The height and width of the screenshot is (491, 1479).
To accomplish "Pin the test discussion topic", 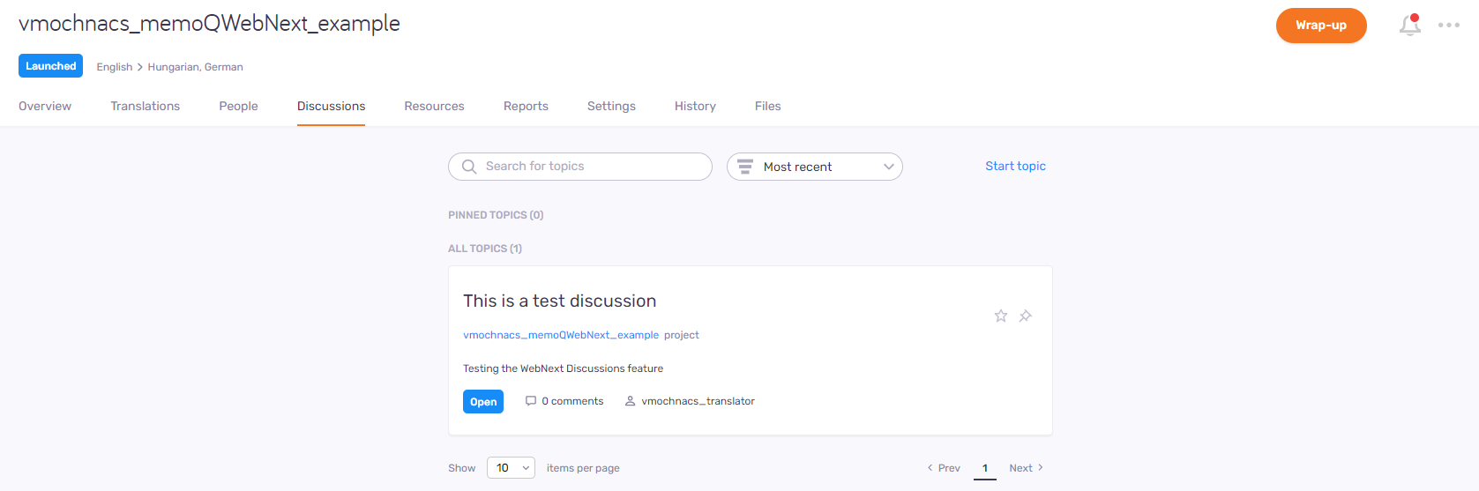I will tap(1025, 316).
